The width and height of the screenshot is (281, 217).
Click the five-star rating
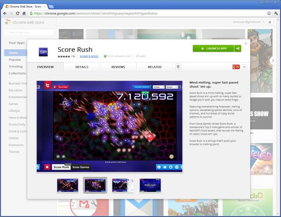click(x=64, y=56)
